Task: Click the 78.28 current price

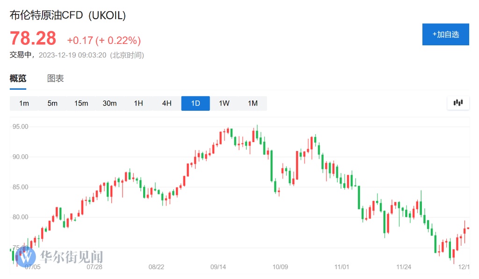Action: pos(33,38)
